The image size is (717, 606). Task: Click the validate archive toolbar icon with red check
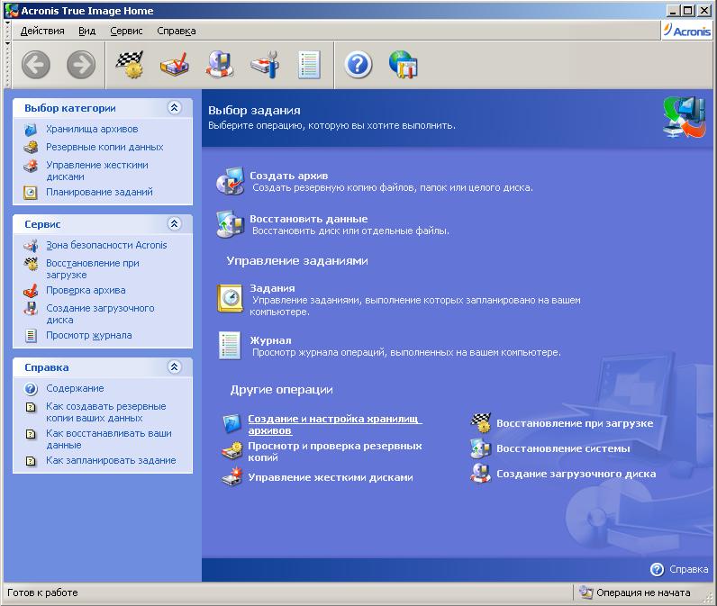pyautogui.click(x=175, y=65)
